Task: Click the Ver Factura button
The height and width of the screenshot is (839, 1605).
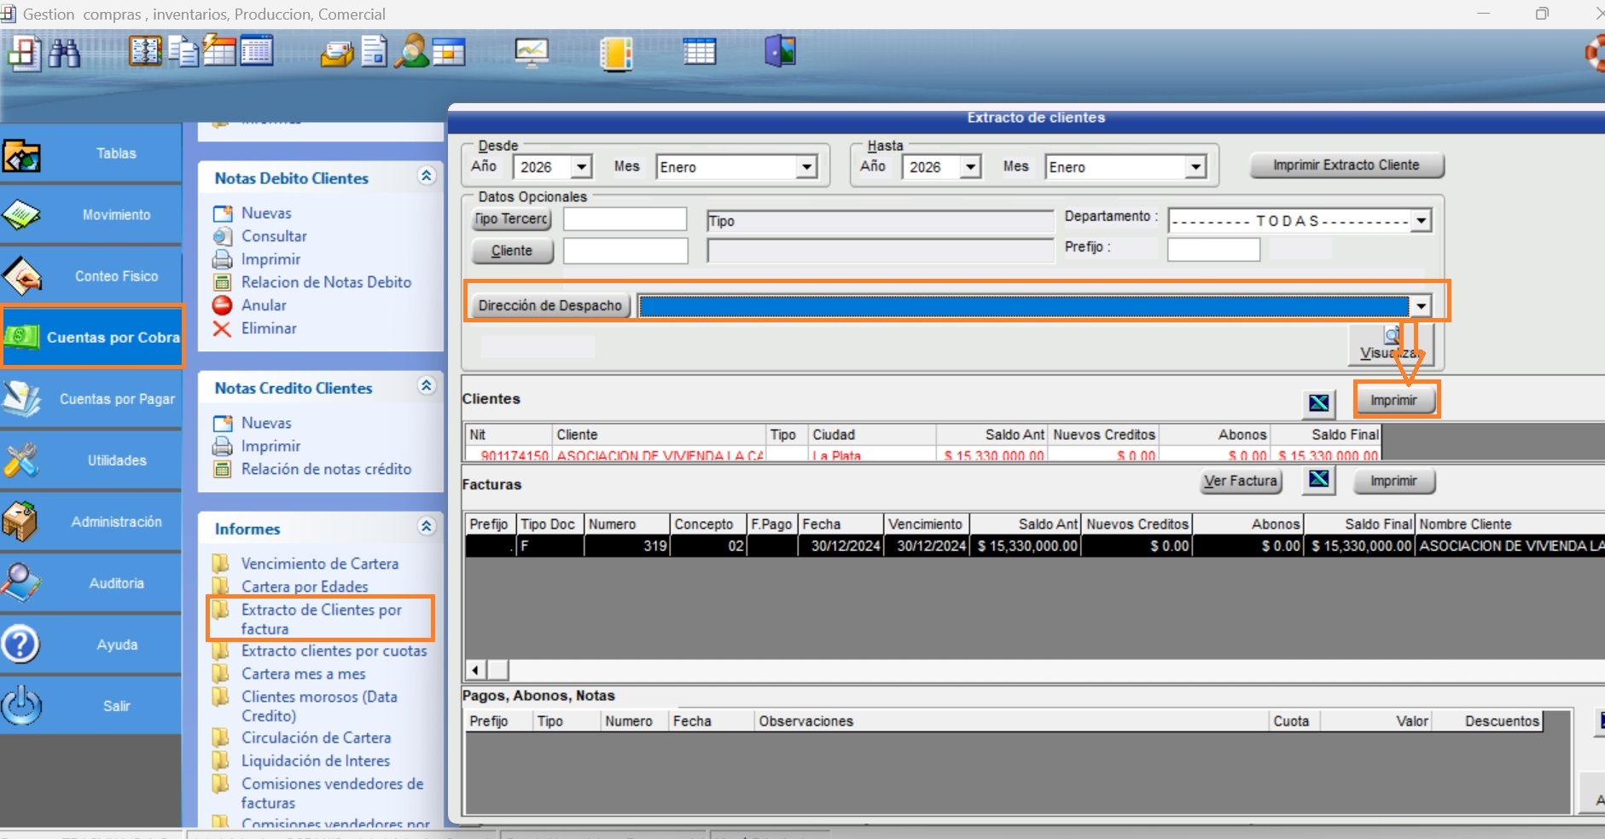Action: click(x=1240, y=481)
